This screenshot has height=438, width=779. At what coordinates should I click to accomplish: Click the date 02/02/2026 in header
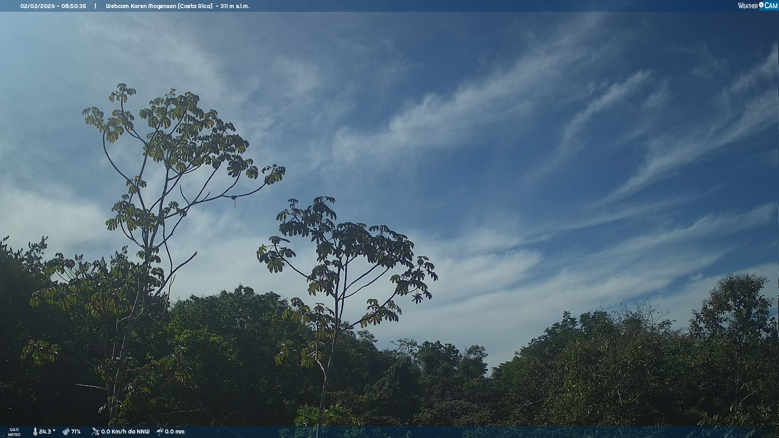click(x=38, y=6)
